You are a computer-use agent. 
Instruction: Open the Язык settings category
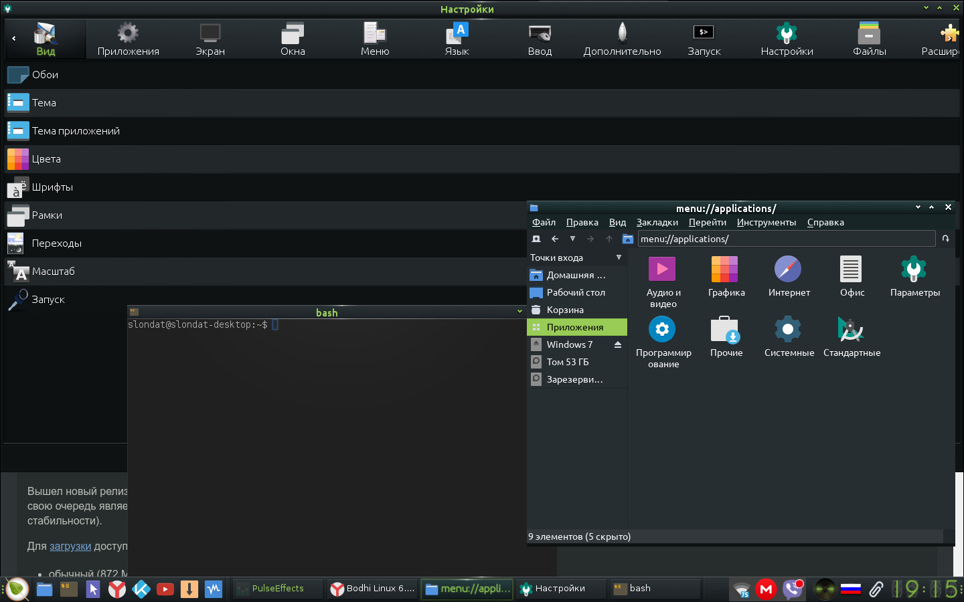457,39
